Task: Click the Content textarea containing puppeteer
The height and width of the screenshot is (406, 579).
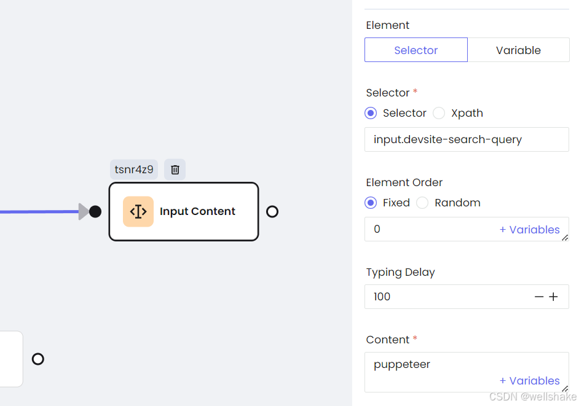Action: pyautogui.click(x=467, y=372)
